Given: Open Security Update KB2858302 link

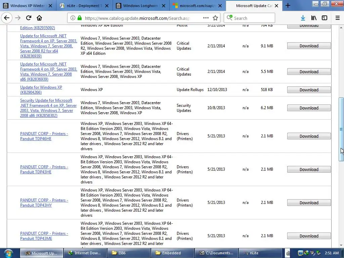Looking at the screenshot, I should point(48,108).
